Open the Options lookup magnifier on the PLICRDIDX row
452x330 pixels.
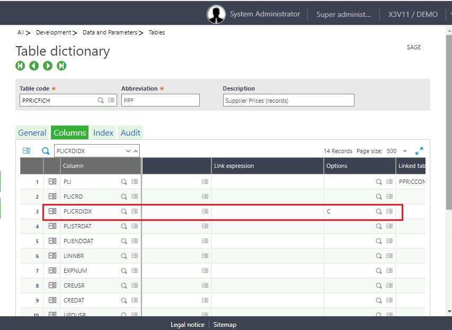(x=379, y=211)
